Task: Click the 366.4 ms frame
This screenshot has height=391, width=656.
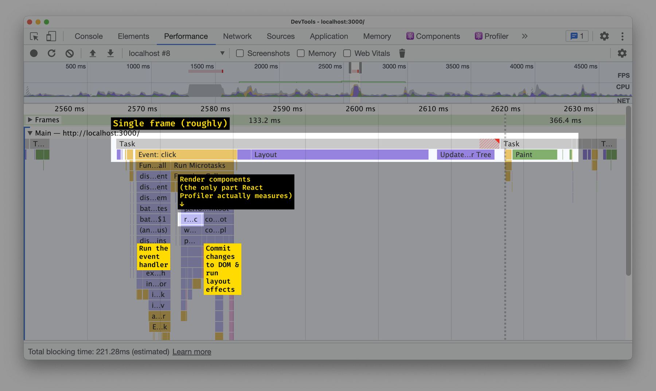Action: click(565, 121)
